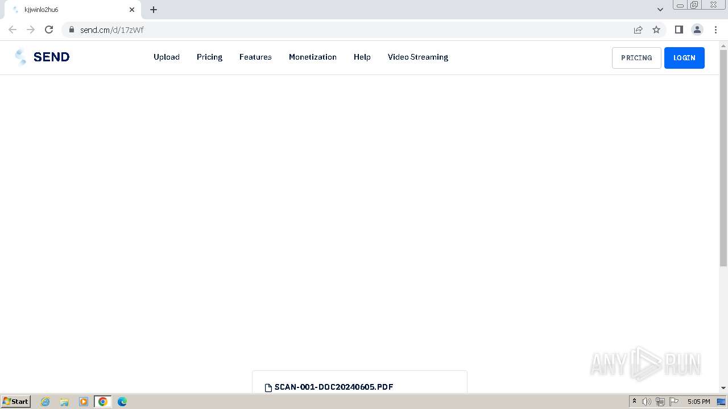Open the Upload menu item
The height and width of the screenshot is (409, 728).
pyautogui.click(x=167, y=57)
